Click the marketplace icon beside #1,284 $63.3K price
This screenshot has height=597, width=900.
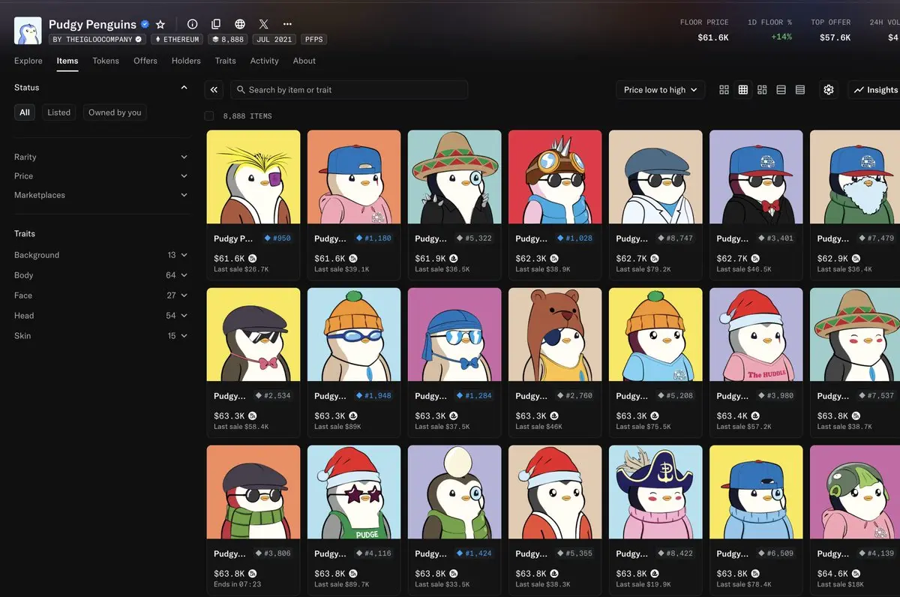click(x=454, y=415)
